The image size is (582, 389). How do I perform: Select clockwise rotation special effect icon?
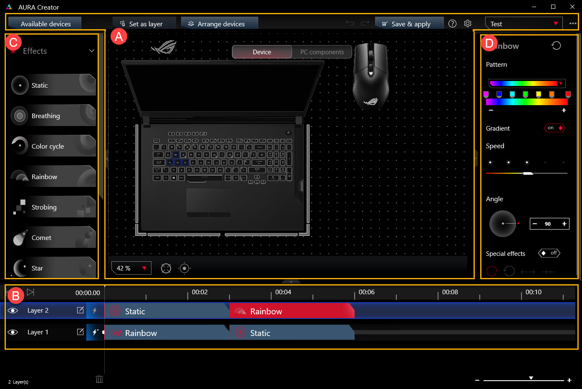click(x=492, y=271)
